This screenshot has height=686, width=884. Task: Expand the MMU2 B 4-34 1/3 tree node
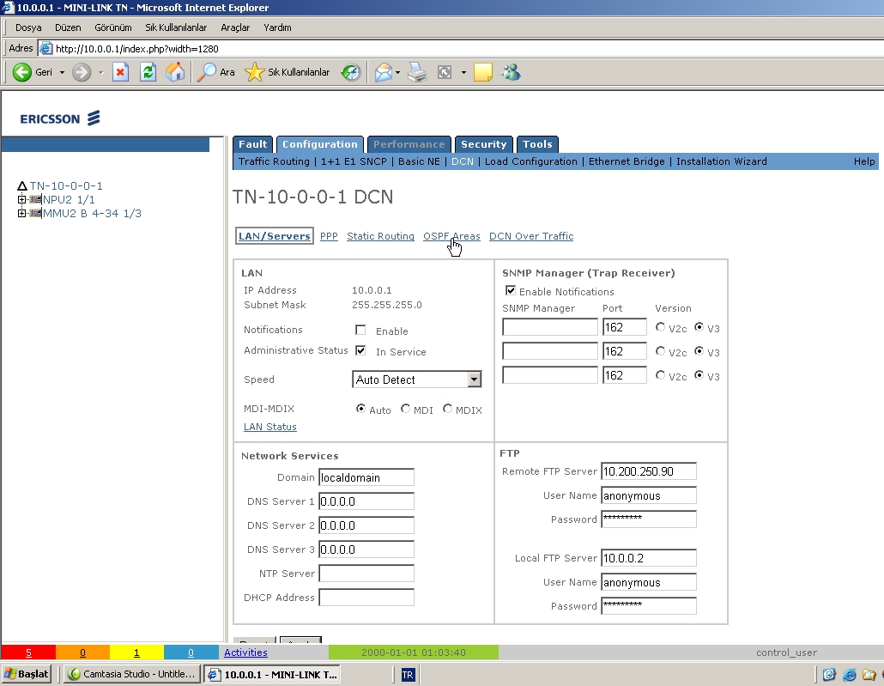point(22,213)
